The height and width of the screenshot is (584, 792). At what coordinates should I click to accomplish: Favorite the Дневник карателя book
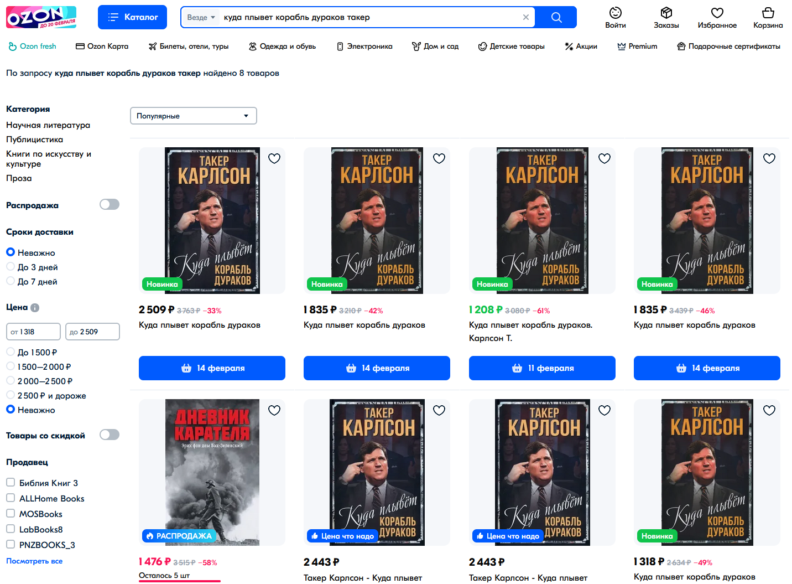coord(274,410)
